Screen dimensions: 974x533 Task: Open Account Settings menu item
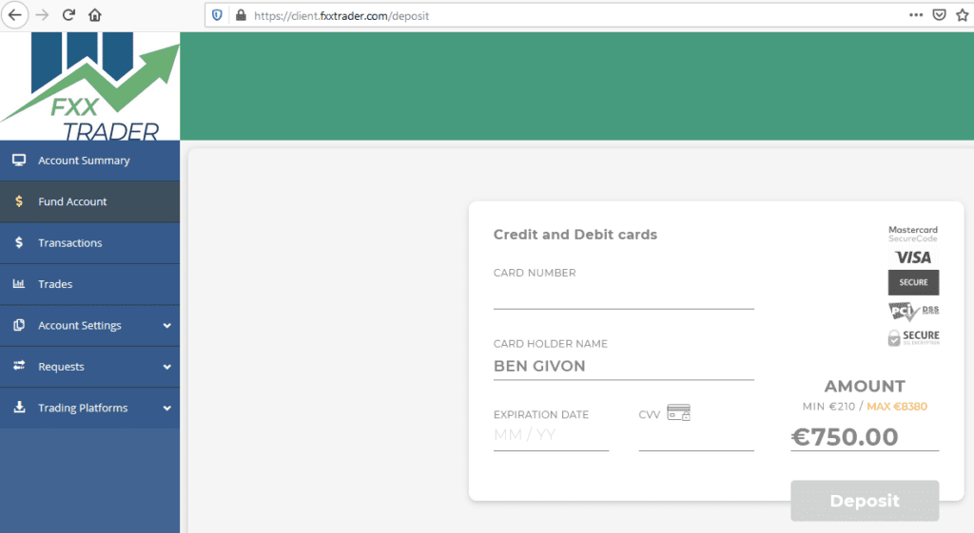click(90, 325)
